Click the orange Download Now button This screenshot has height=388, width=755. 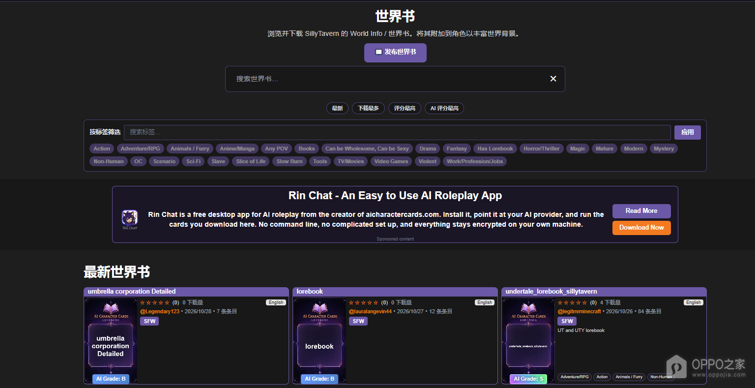point(641,228)
